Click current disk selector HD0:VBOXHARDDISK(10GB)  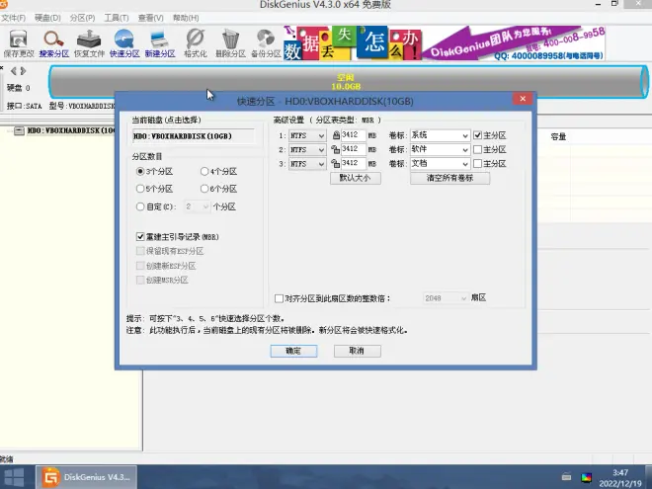click(194, 136)
